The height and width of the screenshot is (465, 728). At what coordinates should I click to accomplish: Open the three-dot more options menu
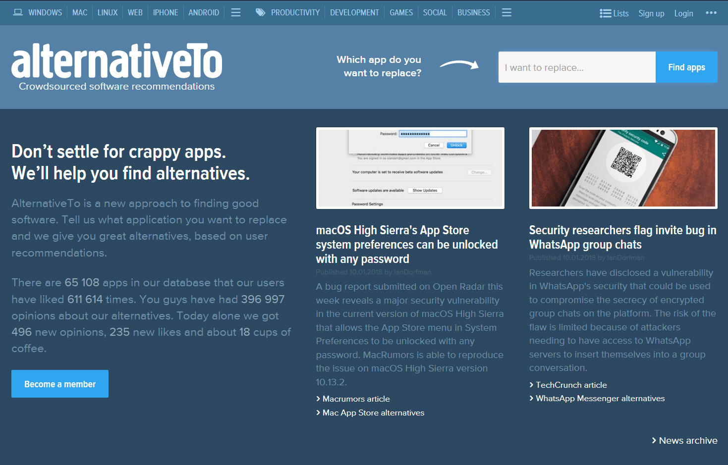click(711, 13)
